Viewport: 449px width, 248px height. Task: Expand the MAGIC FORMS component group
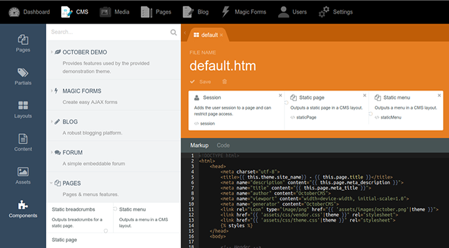pos(52,91)
